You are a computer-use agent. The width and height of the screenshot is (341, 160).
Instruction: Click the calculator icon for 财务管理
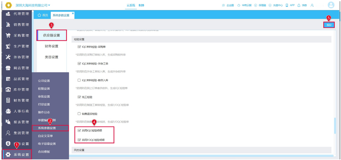8,100
